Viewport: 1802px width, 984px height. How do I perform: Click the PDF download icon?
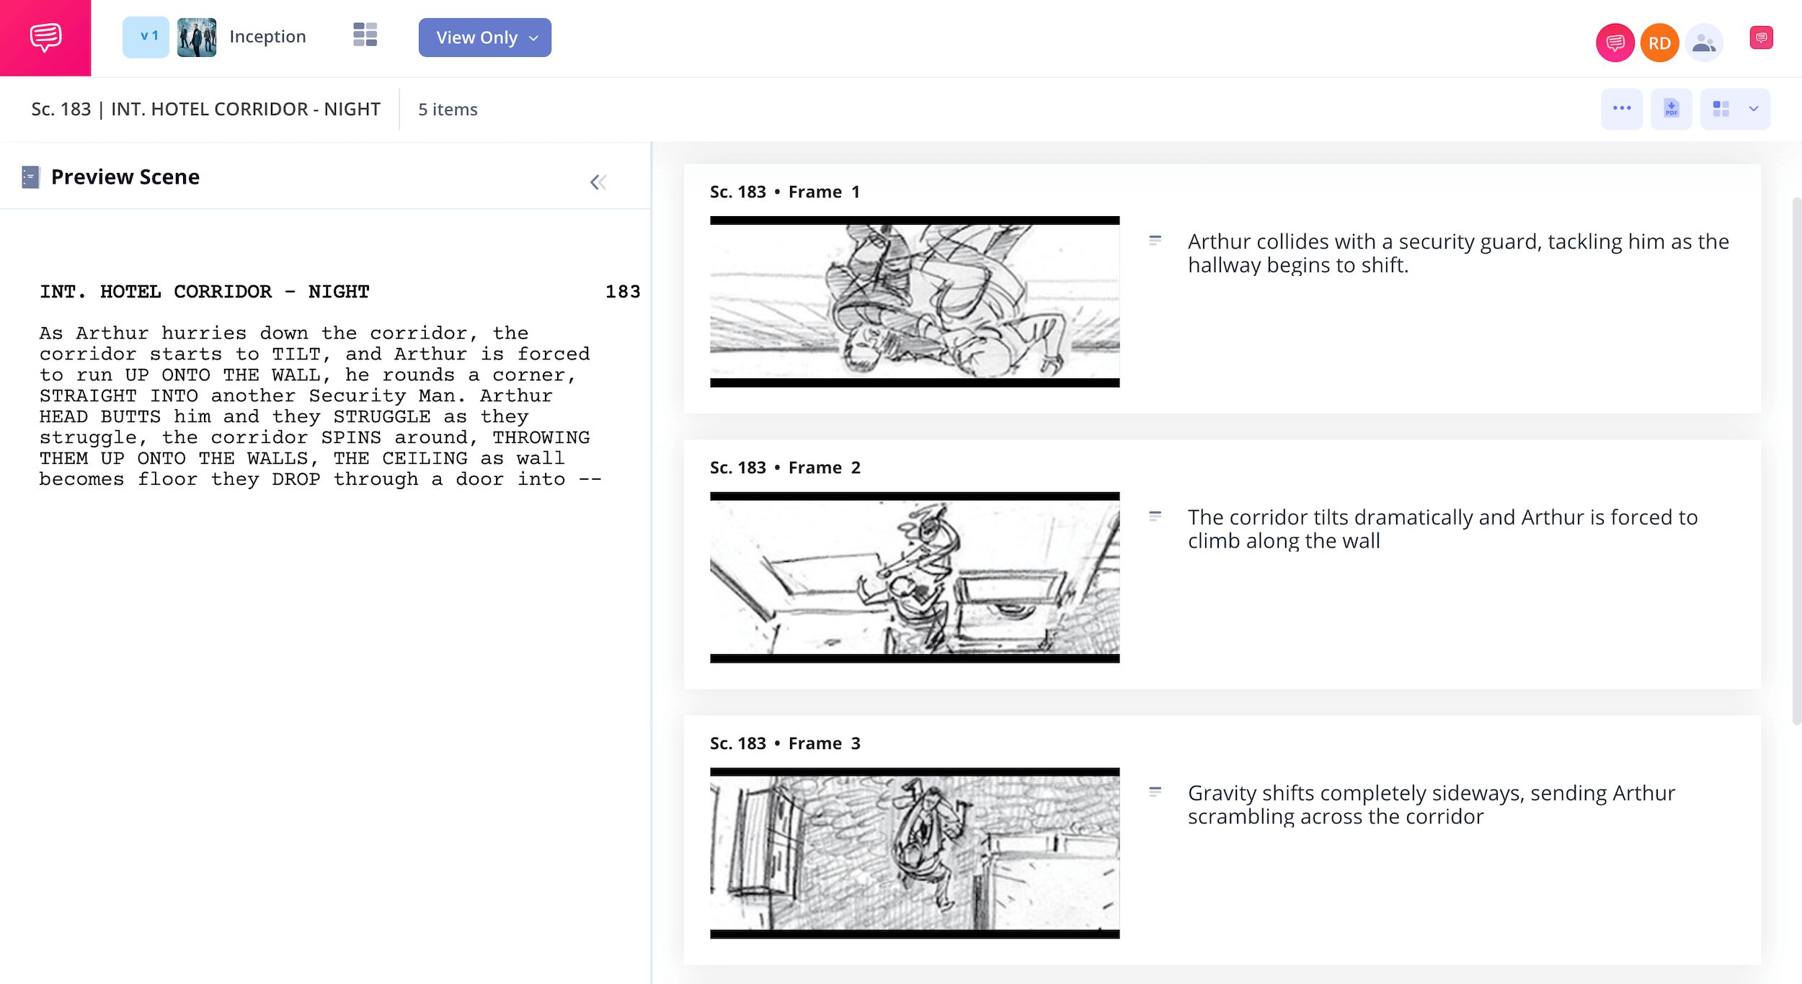click(1671, 109)
